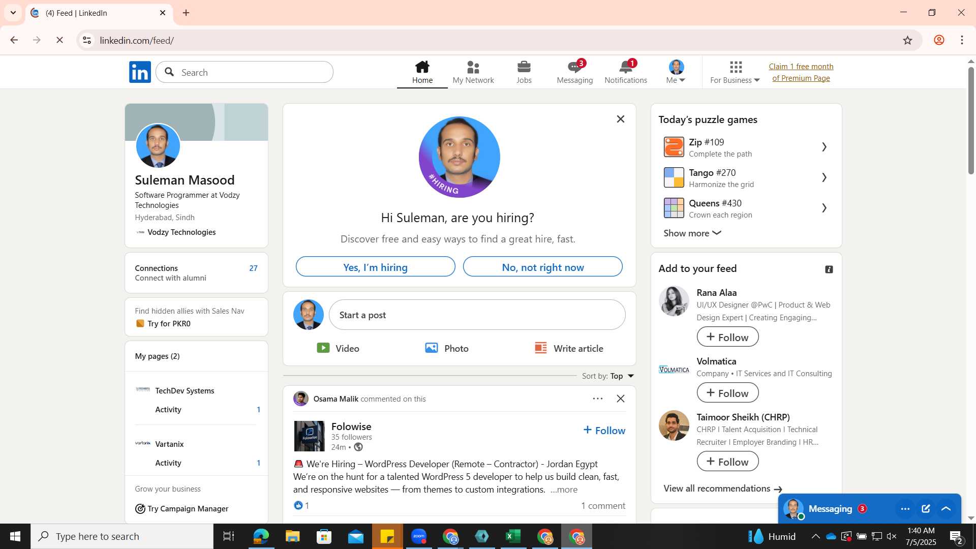
Task: Bookmark this page with the star icon
Action: pos(907,40)
